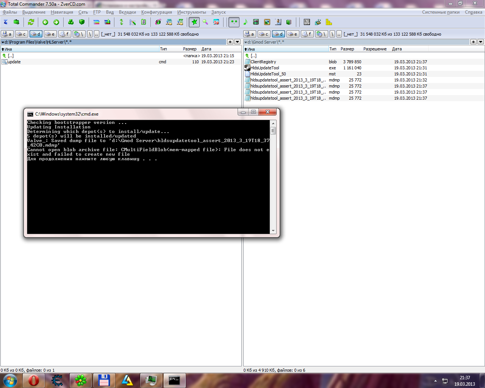Click the magnifier search icon in toolbar
Viewport: 485px width, 388px height.
pyautogui.click(x=205, y=22)
